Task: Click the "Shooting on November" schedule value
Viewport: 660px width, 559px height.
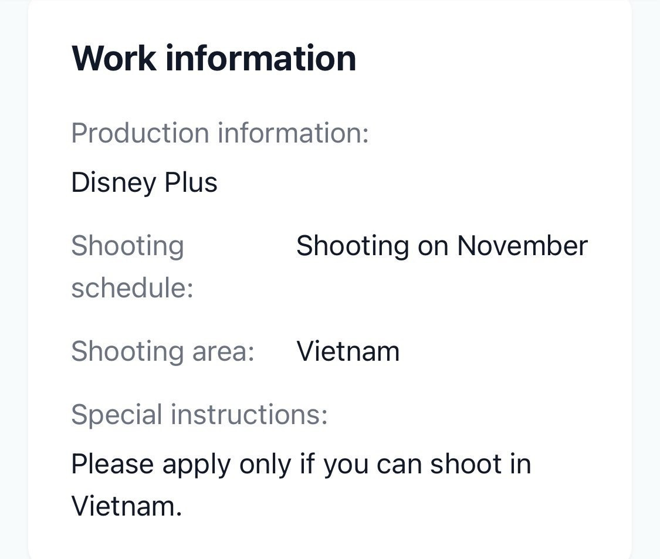Action: tap(441, 246)
